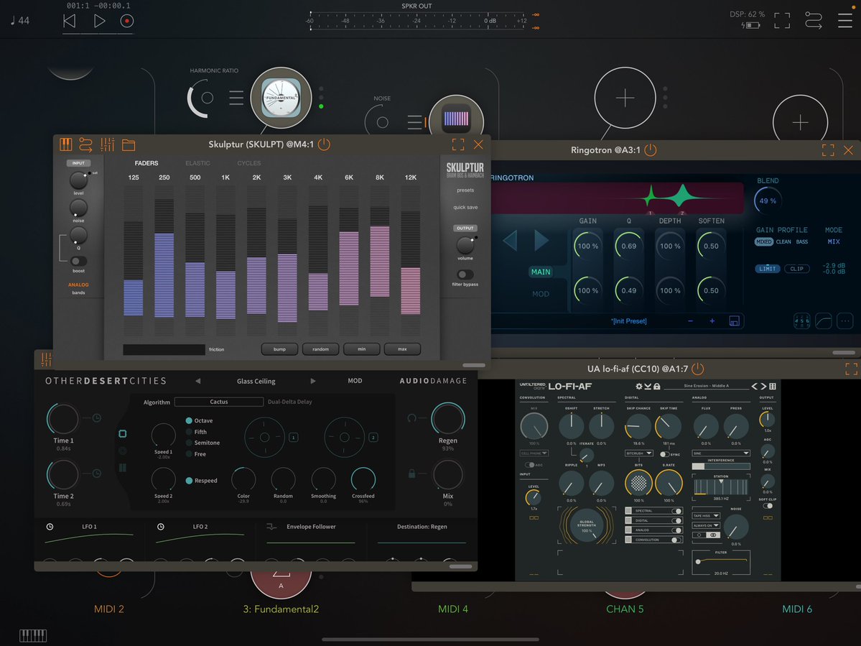Select the MAIN tab in Ringotron
This screenshot has height=646, width=861.
tap(540, 272)
